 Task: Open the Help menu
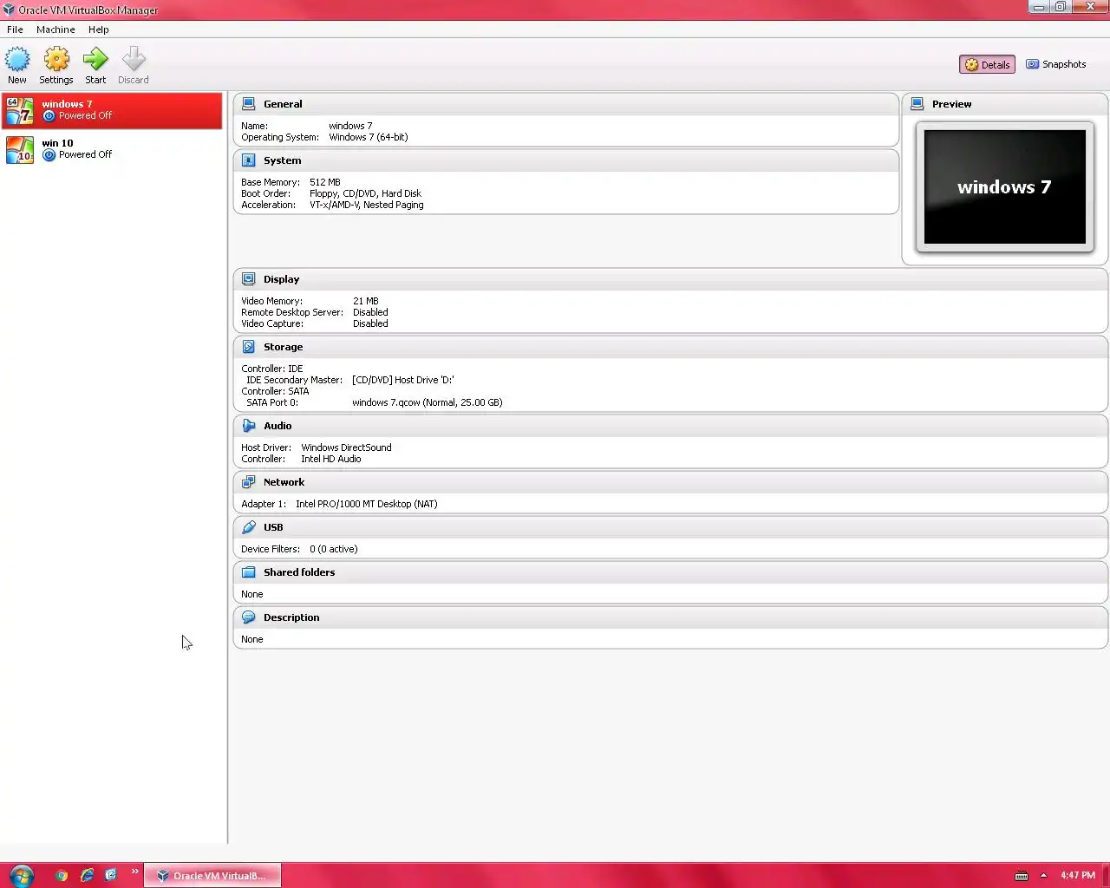click(x=99, y=29)
